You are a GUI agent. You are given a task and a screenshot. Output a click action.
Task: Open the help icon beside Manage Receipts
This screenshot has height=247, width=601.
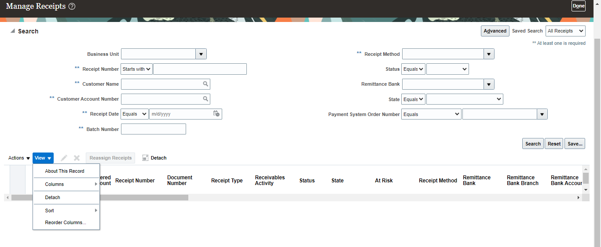(72, 7)
